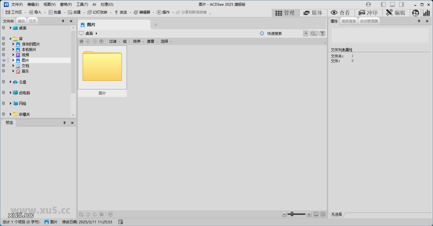This screenshot has height=226, width=433.
Task: Open the 排序 dropdown menu
Action: tap(136, 41)
